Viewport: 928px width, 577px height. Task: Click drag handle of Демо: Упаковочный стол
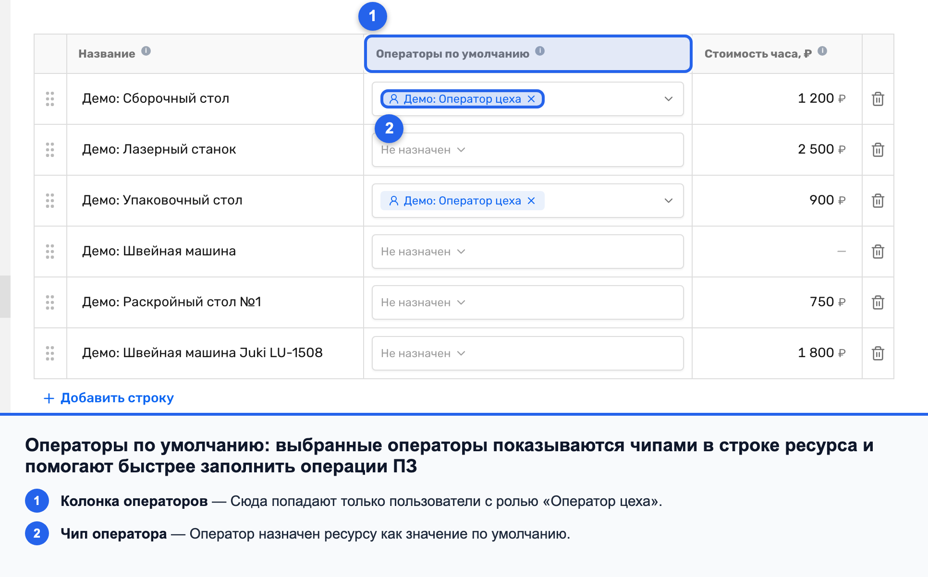(50, 201)
